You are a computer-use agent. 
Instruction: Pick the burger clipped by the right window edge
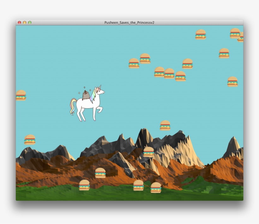pyautogui.click(x=241, y=37)
